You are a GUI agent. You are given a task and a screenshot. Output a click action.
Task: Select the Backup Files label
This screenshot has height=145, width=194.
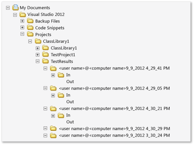coord(48,21)
